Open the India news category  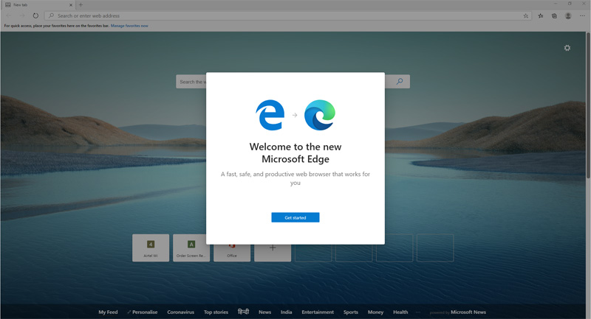286,312
